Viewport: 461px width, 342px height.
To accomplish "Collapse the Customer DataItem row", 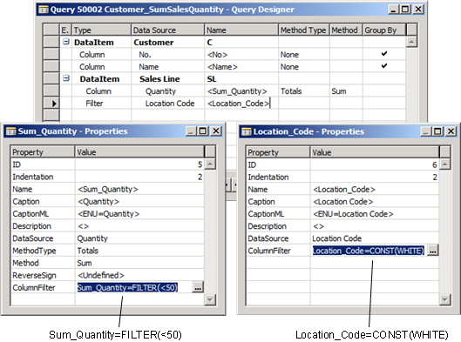I will [x=66, y=42].
